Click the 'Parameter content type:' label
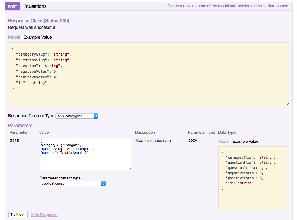This screenshot has height=220, width=297. pos(61,178)
